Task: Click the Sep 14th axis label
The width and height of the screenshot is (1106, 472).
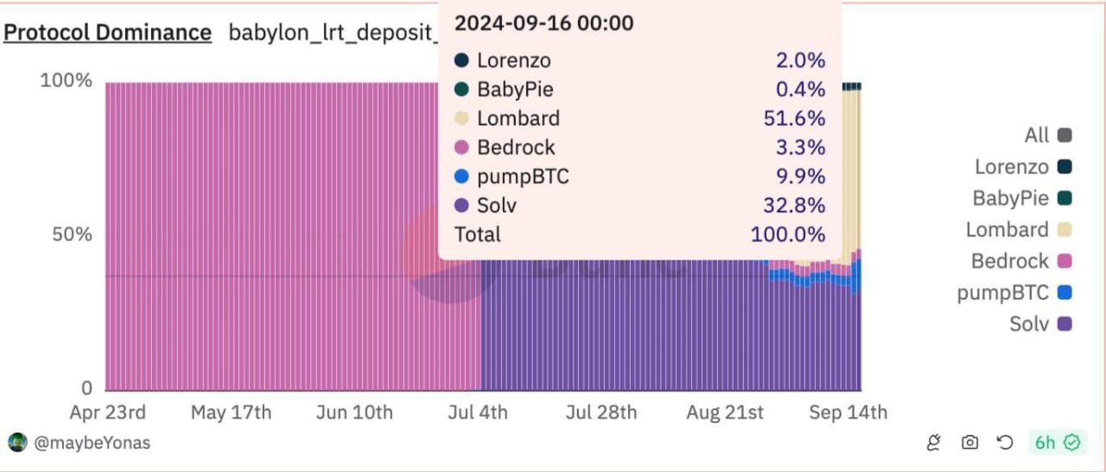Action: [x=848, y=412]
